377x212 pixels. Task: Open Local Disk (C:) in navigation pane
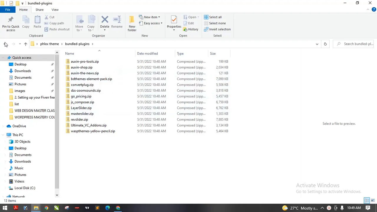point(25,188)
